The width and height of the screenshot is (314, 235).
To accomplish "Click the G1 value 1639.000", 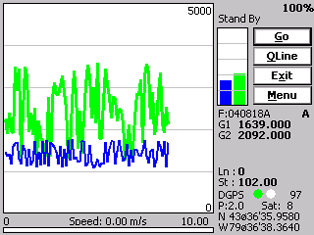I will click(x=264, y=124).
